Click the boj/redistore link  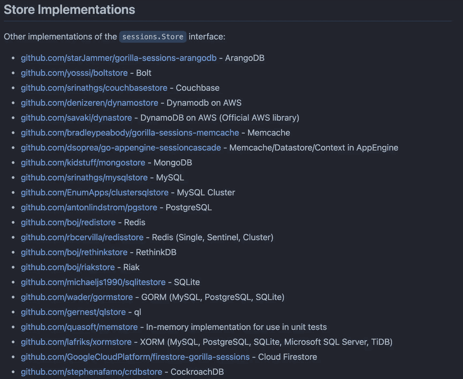point(68,222)
